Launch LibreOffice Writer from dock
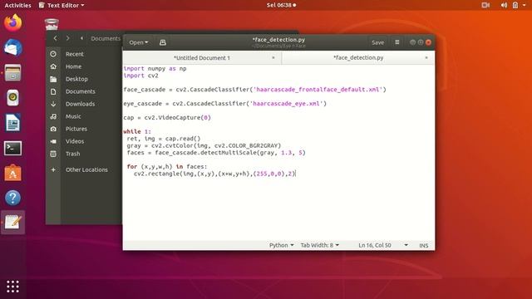Screen dimensions: 532x299 [13, 123]
